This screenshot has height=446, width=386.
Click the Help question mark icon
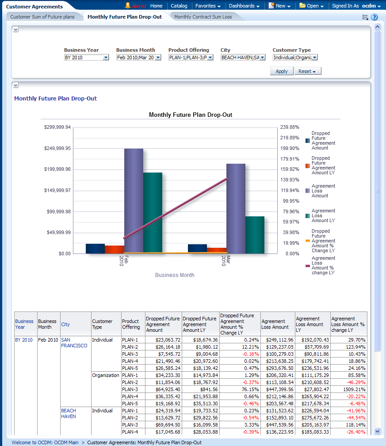(375, 17)
